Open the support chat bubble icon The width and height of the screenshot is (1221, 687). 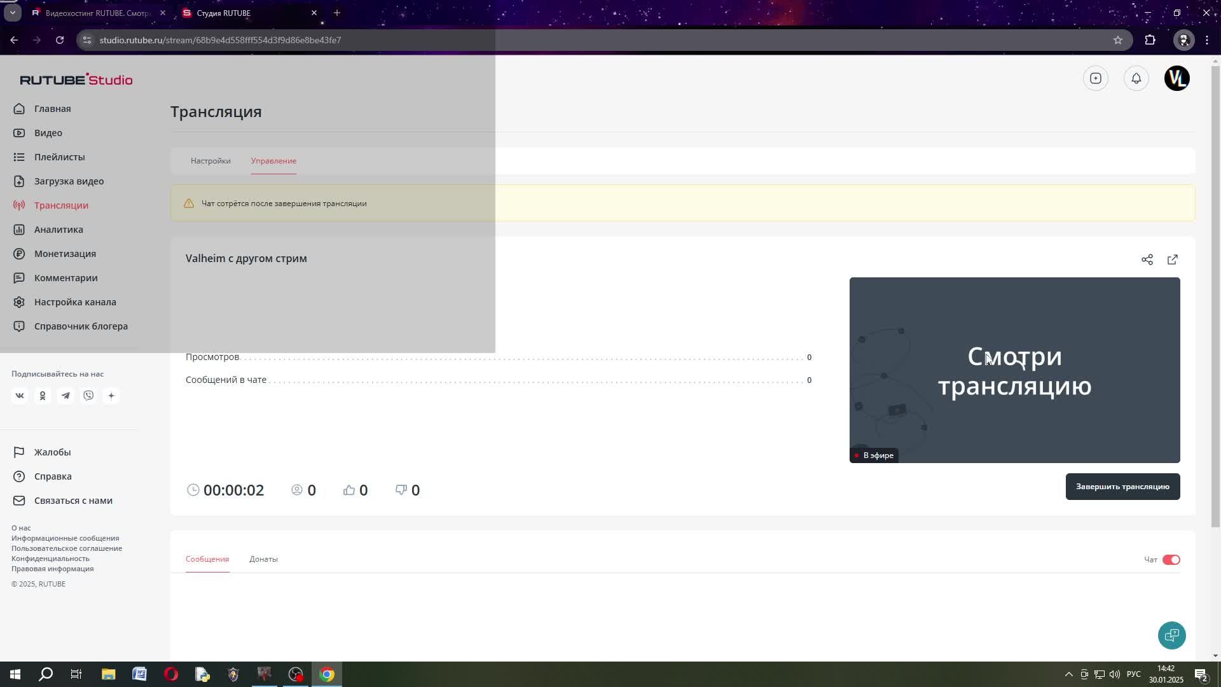pos(1171,635)
